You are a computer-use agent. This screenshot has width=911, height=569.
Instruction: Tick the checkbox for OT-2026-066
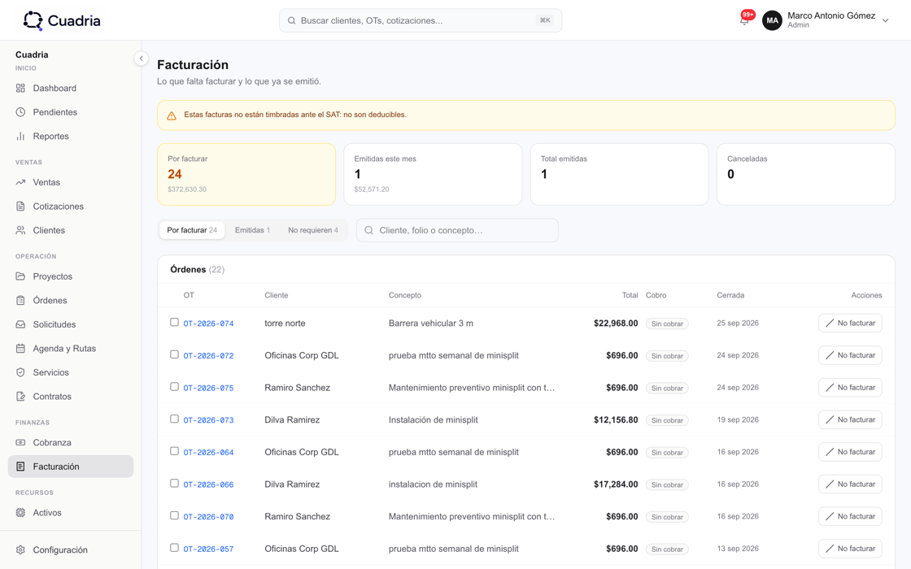click(174, 483)
